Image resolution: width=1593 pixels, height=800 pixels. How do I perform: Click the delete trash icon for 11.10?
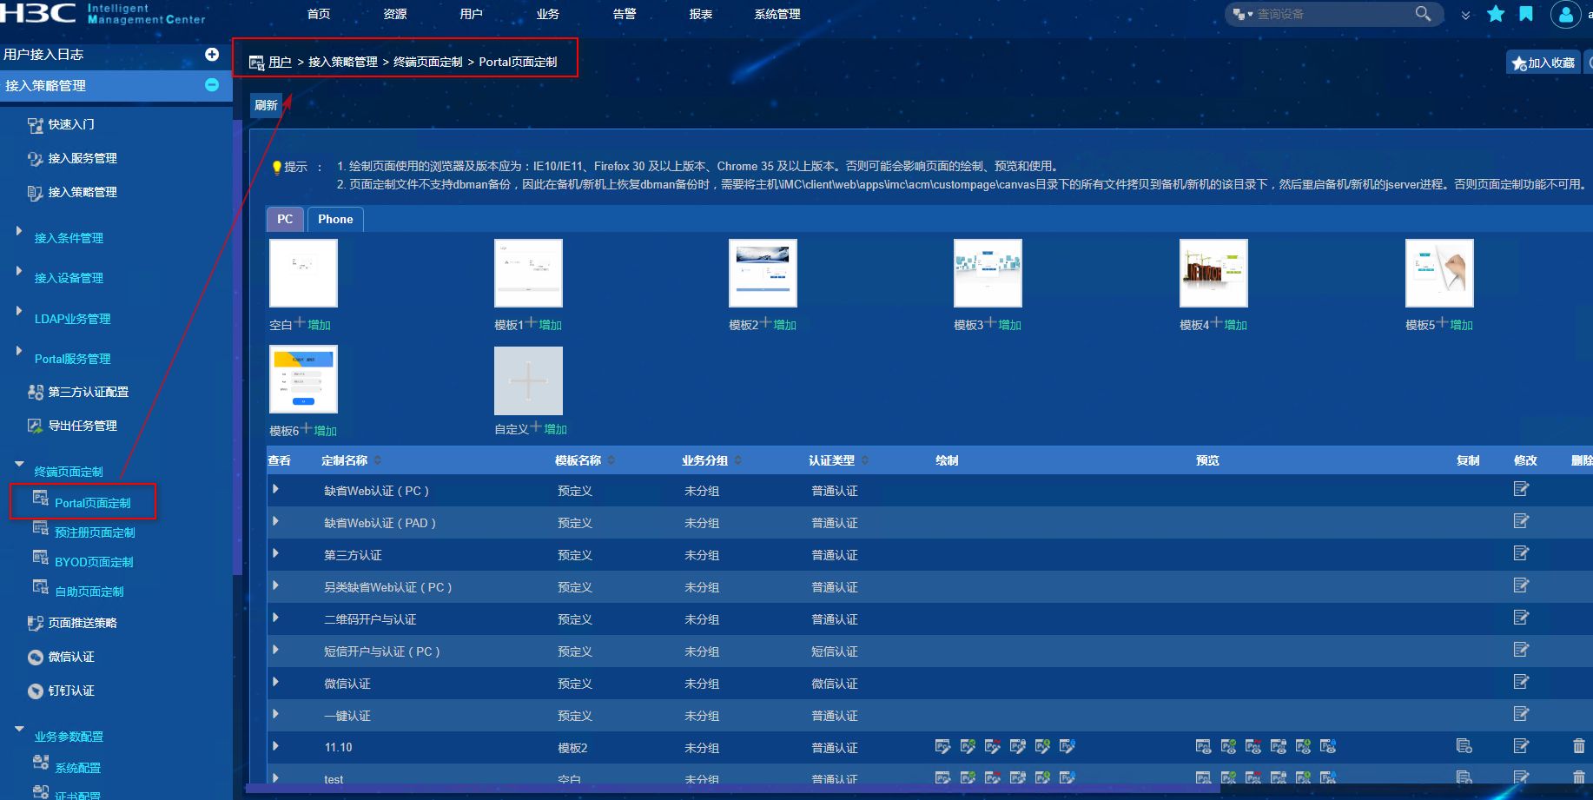coord(1579,746)
